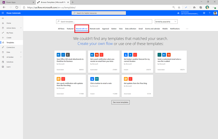Click the Search templates input field

[x=104, y=21]
